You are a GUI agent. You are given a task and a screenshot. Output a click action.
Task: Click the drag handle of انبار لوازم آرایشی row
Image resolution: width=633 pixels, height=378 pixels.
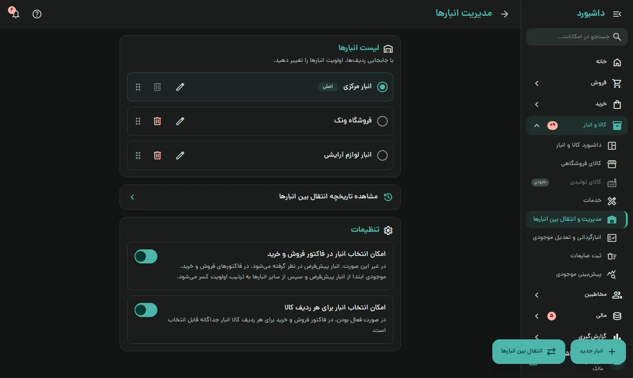coord(138,155)
